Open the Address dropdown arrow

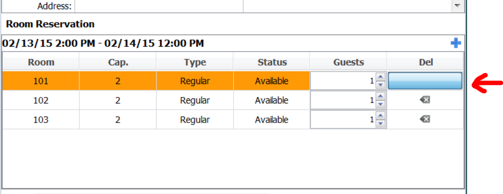click(x=457, y=6)
